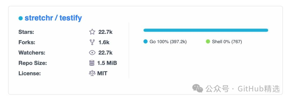Open the stretchr / testify repository link
The image size is (289, 100).
[x=53, y=18]
